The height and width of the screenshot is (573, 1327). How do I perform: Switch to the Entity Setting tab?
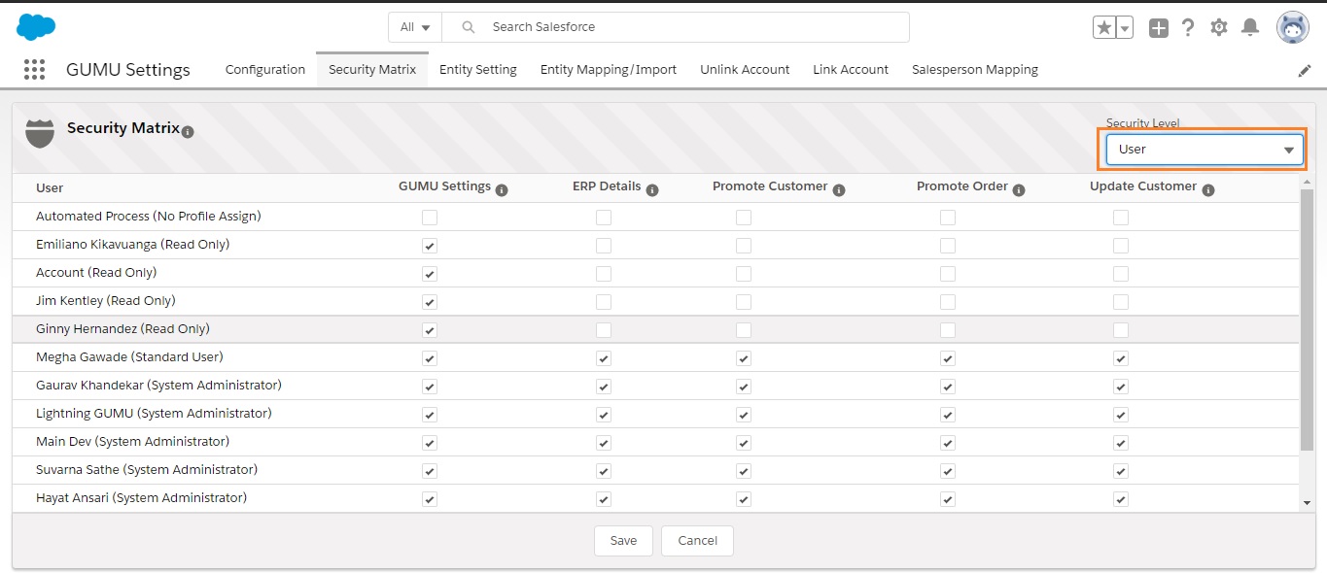pos(478,70)
